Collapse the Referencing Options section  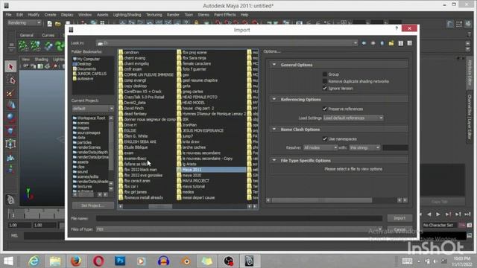pos(274,99)
